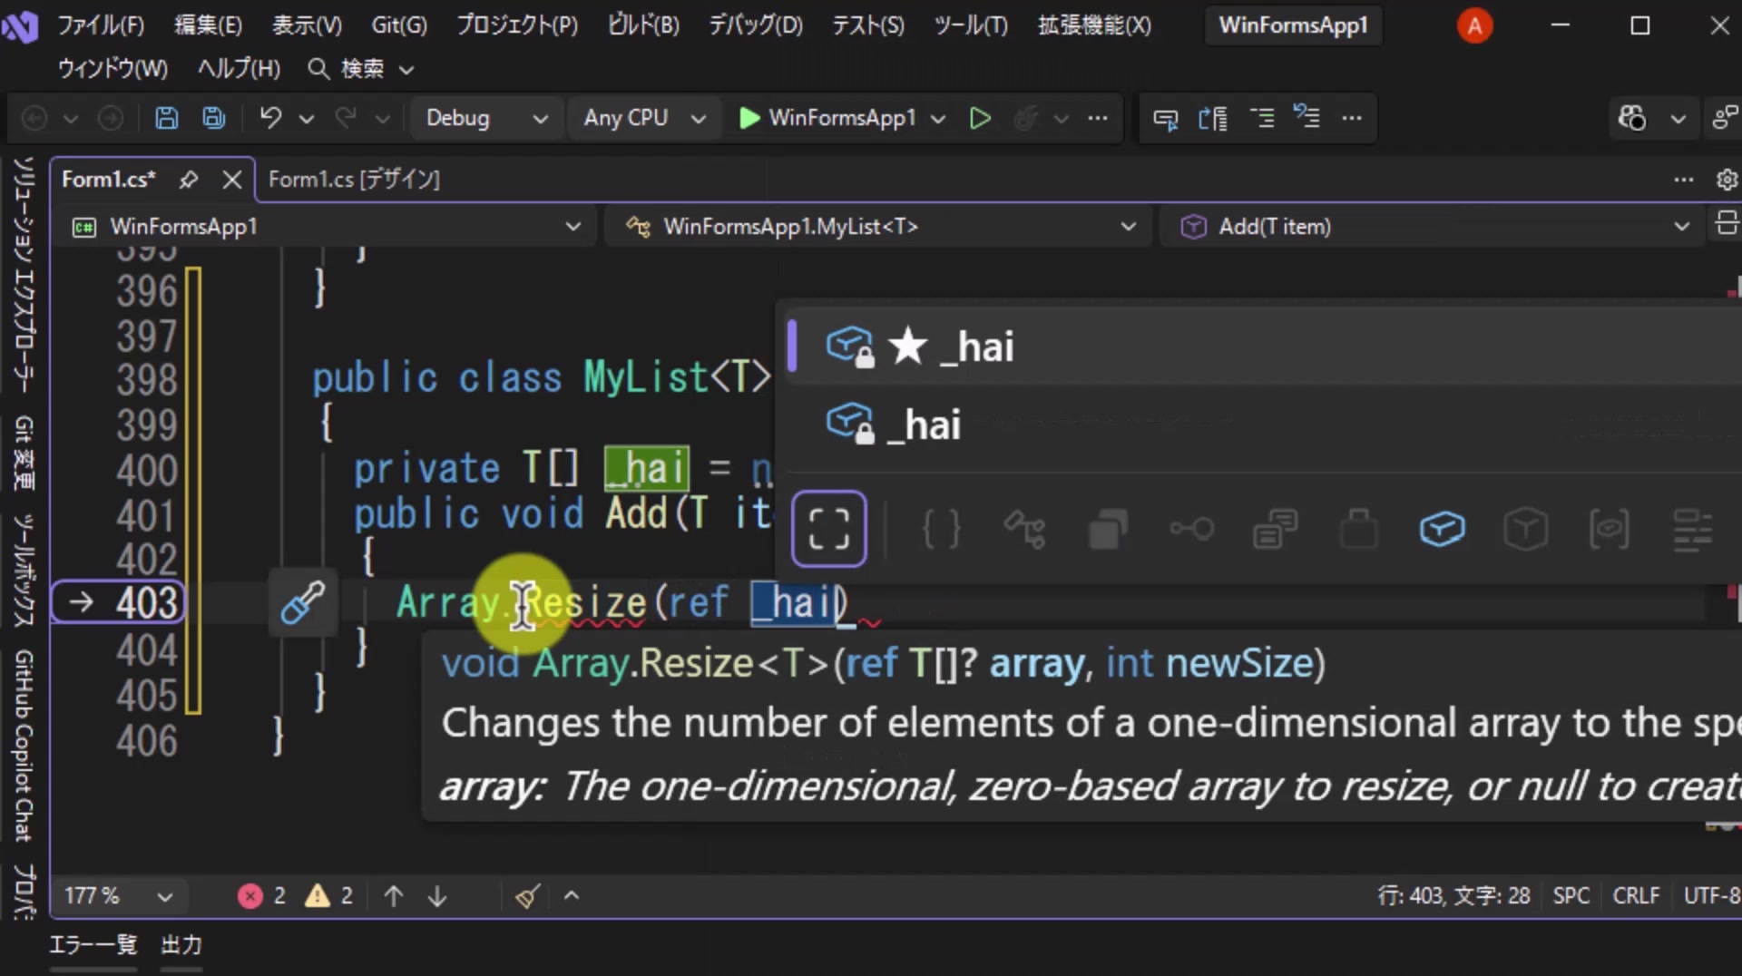Toggle the highlighted fields filter cube icon
The width and height of the screenshot is (1742, 976).
pyautogui.click(x=1442, y=529)
